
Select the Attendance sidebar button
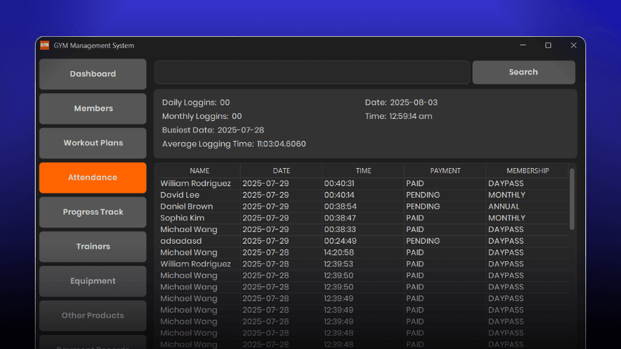coord(93,178)
